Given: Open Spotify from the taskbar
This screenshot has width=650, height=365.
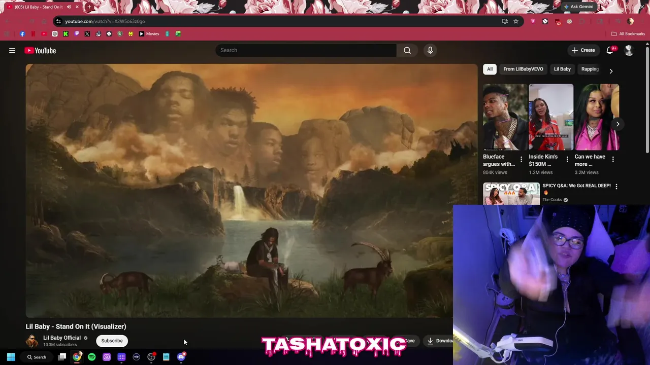Looking at the screenshot, I should (x=92, y=357).
